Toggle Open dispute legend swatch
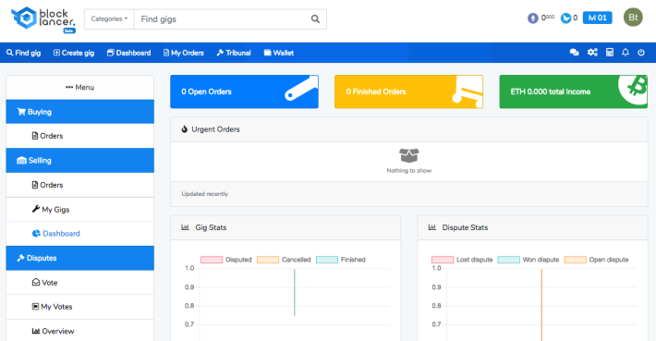The image size is (656, 341). point(576,260)
